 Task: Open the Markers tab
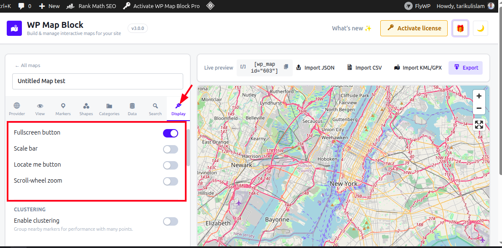[63, 109]
